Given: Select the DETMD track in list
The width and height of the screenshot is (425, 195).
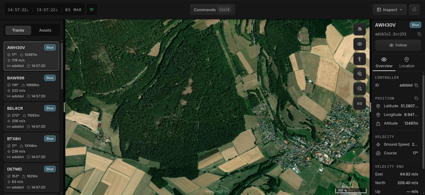Looking at the screenshot, I should (x=31, y=178).
